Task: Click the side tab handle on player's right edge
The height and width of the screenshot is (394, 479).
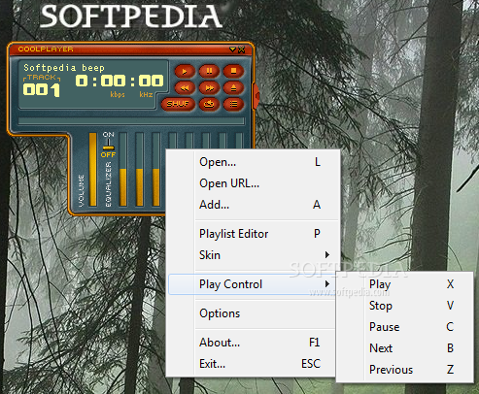Action: pos(257,96)
